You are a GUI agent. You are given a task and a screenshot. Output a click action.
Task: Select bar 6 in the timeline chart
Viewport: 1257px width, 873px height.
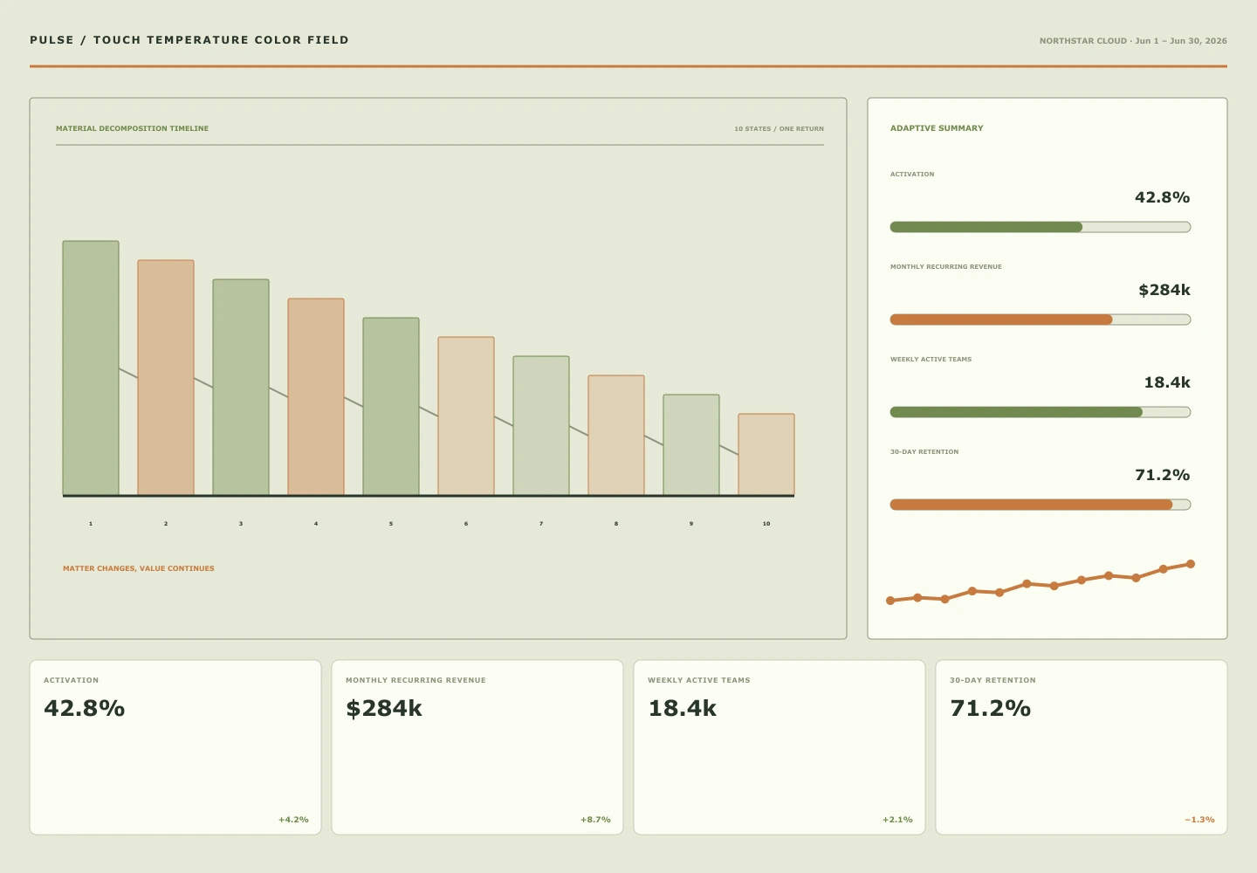coord(466,416)
